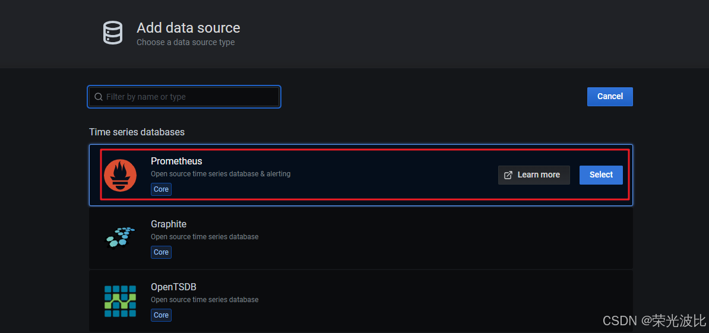This screenshot has height=333, width=709.
Task: Click the Graphite logo icon
Action: (121, 237)
